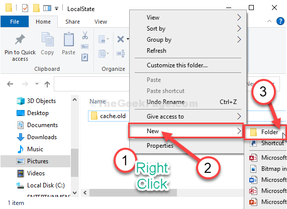
Task: Click Refresh in the context menu
Action: [x=156, y=51]
